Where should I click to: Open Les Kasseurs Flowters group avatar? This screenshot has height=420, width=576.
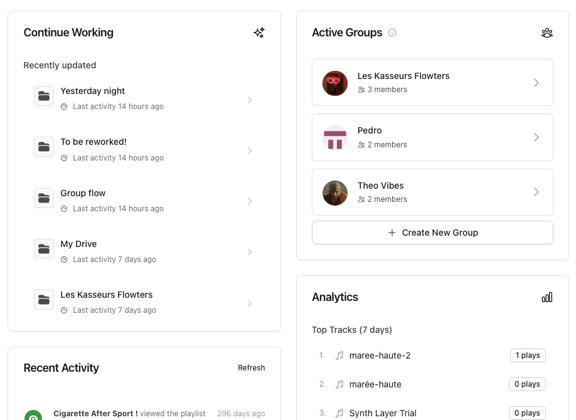tap(335, 83)
